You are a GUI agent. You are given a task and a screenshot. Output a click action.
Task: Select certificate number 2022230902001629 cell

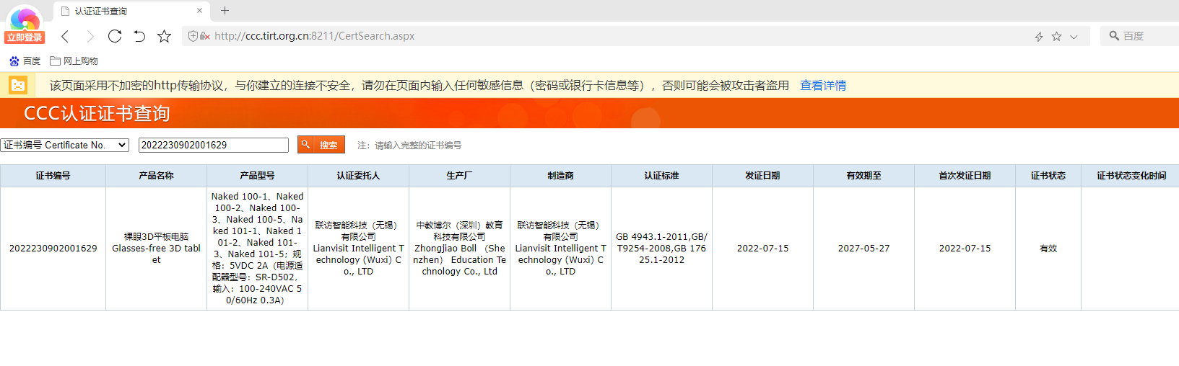click(x=53, y=249)
